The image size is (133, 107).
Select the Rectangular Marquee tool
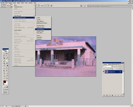[4, 53]
